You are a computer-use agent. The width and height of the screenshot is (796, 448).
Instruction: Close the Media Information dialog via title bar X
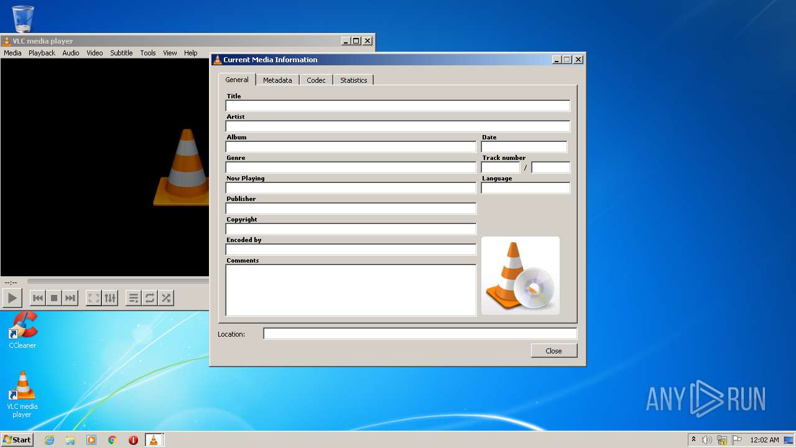[578, 60]
